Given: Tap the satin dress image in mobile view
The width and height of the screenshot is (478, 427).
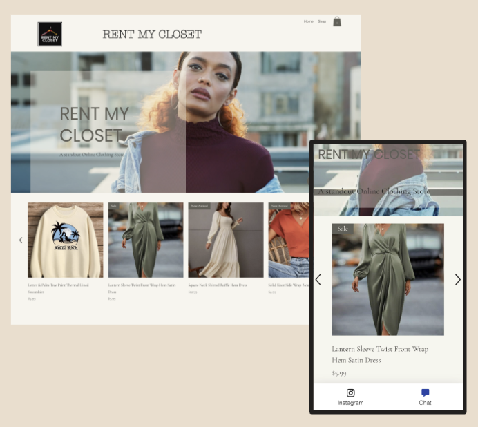Looking at the screenshot, I should coord(388,279).
